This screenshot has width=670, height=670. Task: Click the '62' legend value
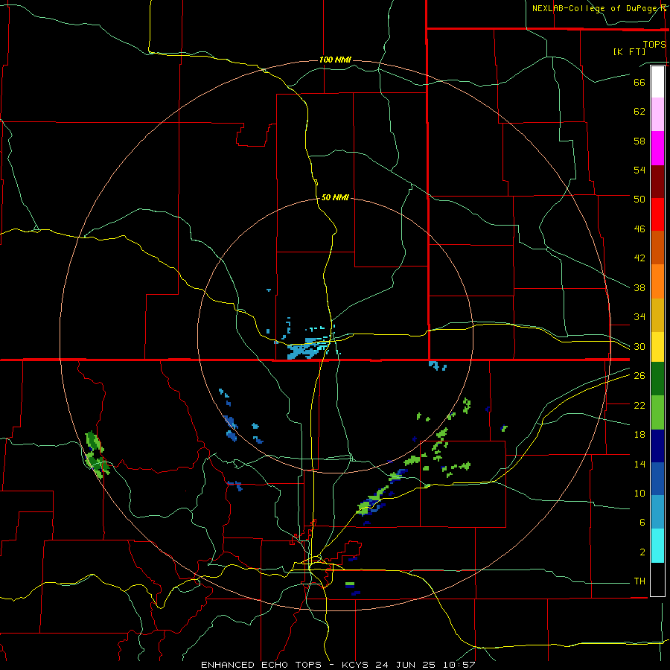pyautogui.click(x=639, y=112)
